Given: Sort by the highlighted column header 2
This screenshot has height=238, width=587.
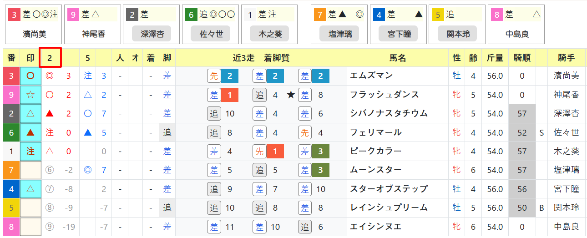Looking at the screenshot, I should pos(50,57).
